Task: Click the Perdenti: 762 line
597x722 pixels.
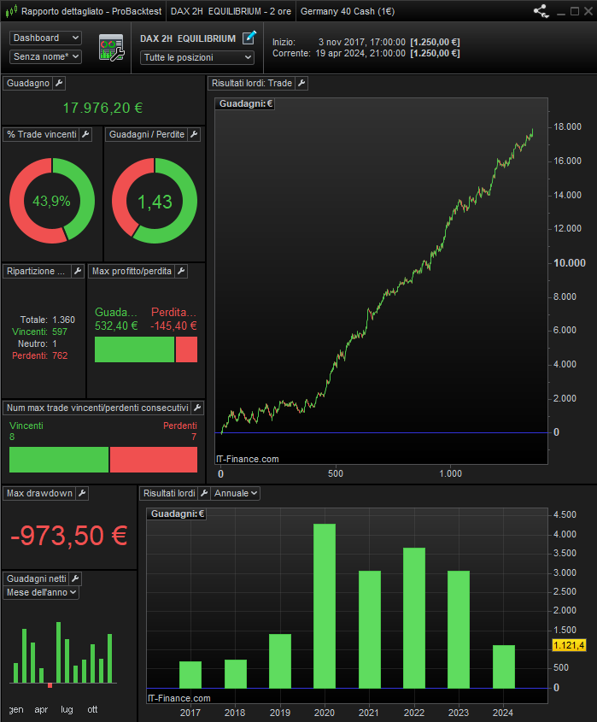Action: tap(39, 355)
